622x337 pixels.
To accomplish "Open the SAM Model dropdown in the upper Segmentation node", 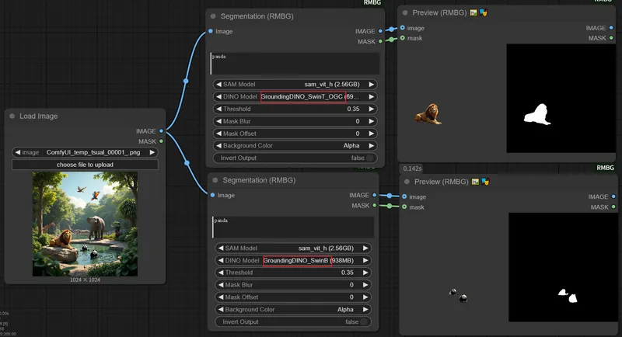I will coord(293,85).
